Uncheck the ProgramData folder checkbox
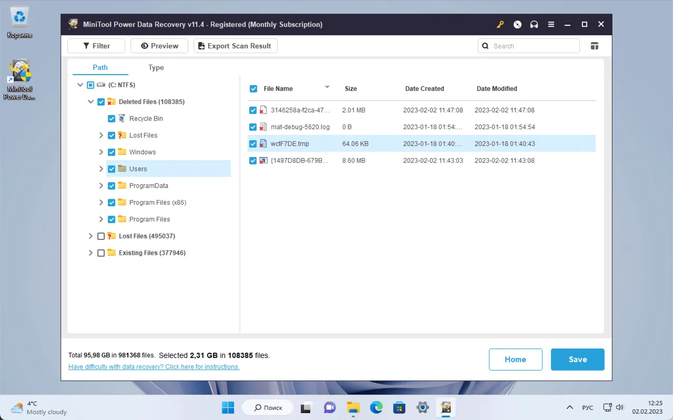 pyautogui.click(x=111, y=186)
